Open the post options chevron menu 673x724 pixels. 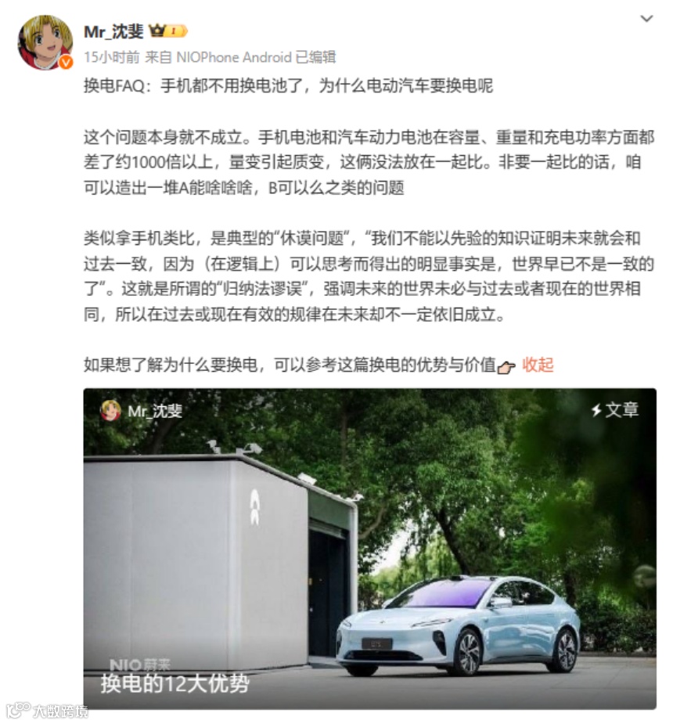pos(646,19)
